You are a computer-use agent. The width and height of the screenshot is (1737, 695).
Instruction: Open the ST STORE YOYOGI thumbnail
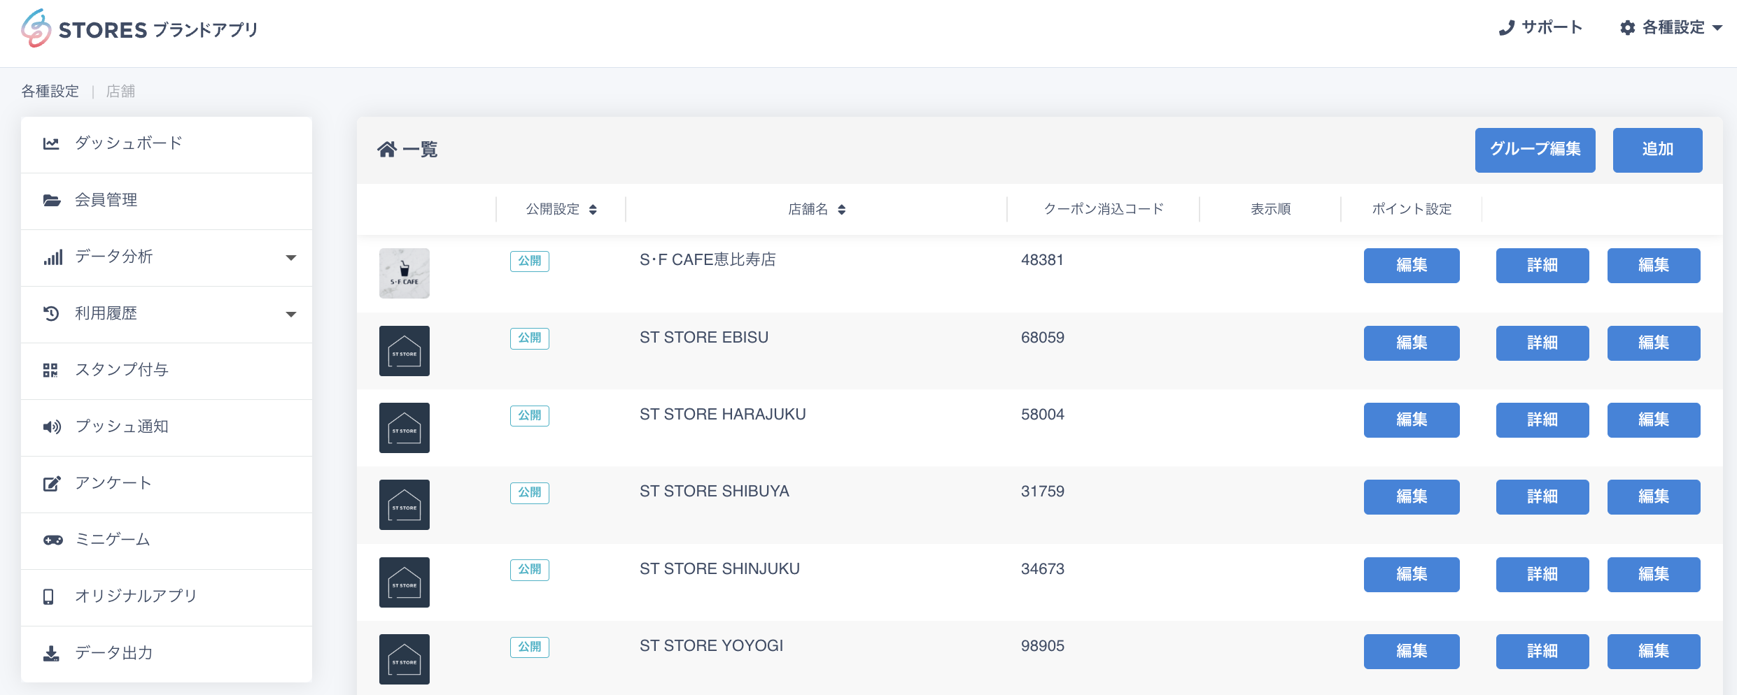405,659
